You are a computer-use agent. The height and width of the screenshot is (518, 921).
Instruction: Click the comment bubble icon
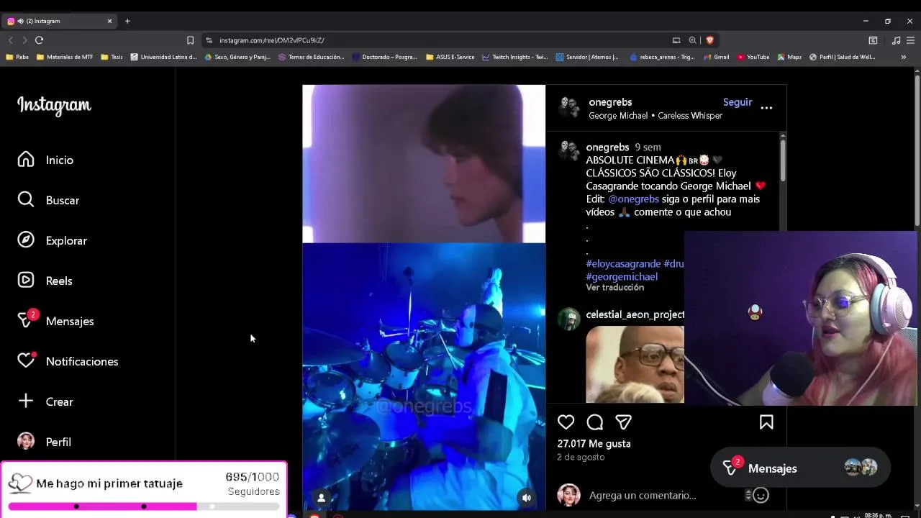(x=594, y=422)
